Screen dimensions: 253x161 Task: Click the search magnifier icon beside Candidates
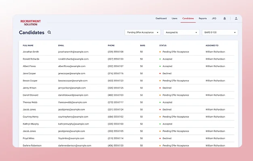pyautogui.click(x=49, y=33)
